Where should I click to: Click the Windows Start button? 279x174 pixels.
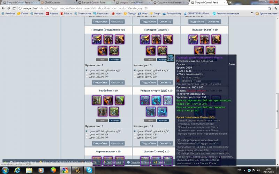(x=6, y=170)
